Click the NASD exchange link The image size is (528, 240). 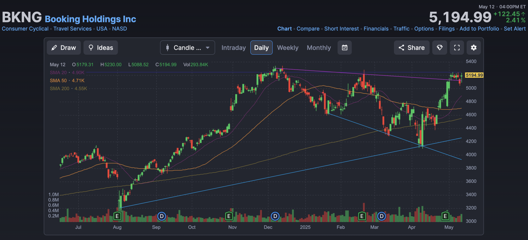120,29
